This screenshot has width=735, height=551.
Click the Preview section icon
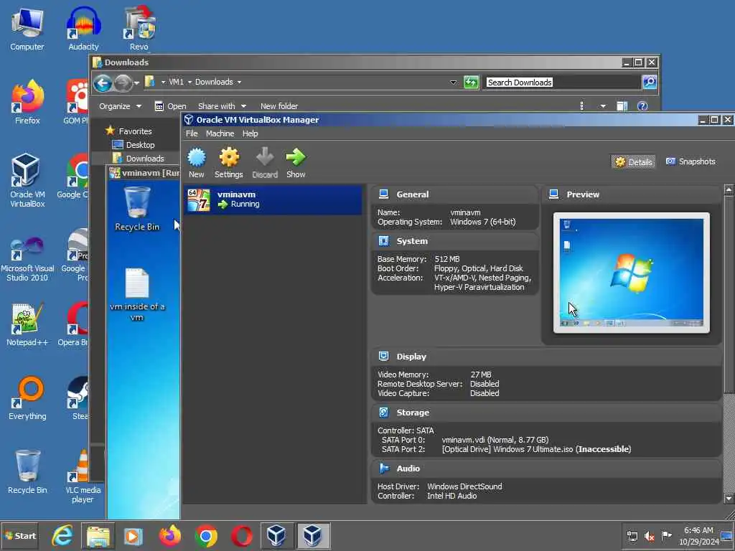coord(553,194)
